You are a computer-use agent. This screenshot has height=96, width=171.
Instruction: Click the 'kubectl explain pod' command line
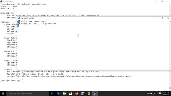click(x=23, y=4)
